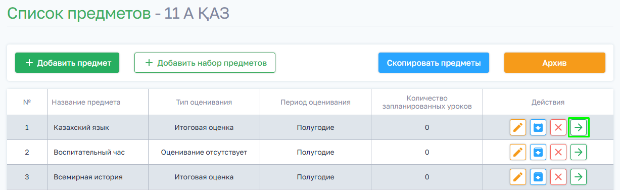Select the Воспитательный час subject name

coord(89,152)
